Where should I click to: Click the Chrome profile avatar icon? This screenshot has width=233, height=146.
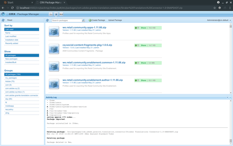point(218,2)
